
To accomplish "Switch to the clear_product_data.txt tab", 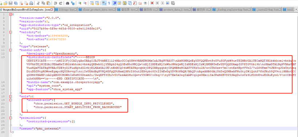I will coord(97,9).
